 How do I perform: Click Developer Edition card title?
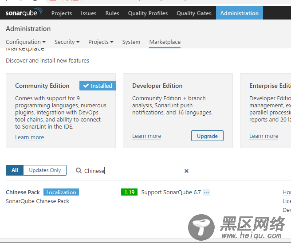click(157, 86)
